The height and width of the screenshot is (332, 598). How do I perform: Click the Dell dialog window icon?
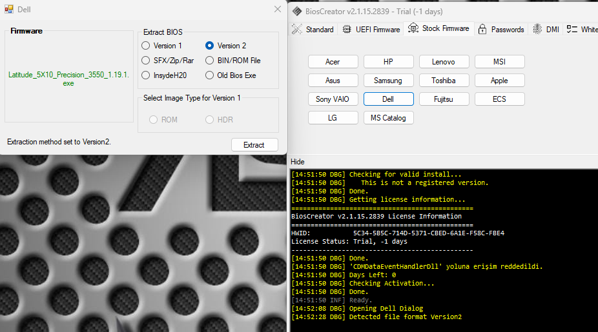click(8, 10)
